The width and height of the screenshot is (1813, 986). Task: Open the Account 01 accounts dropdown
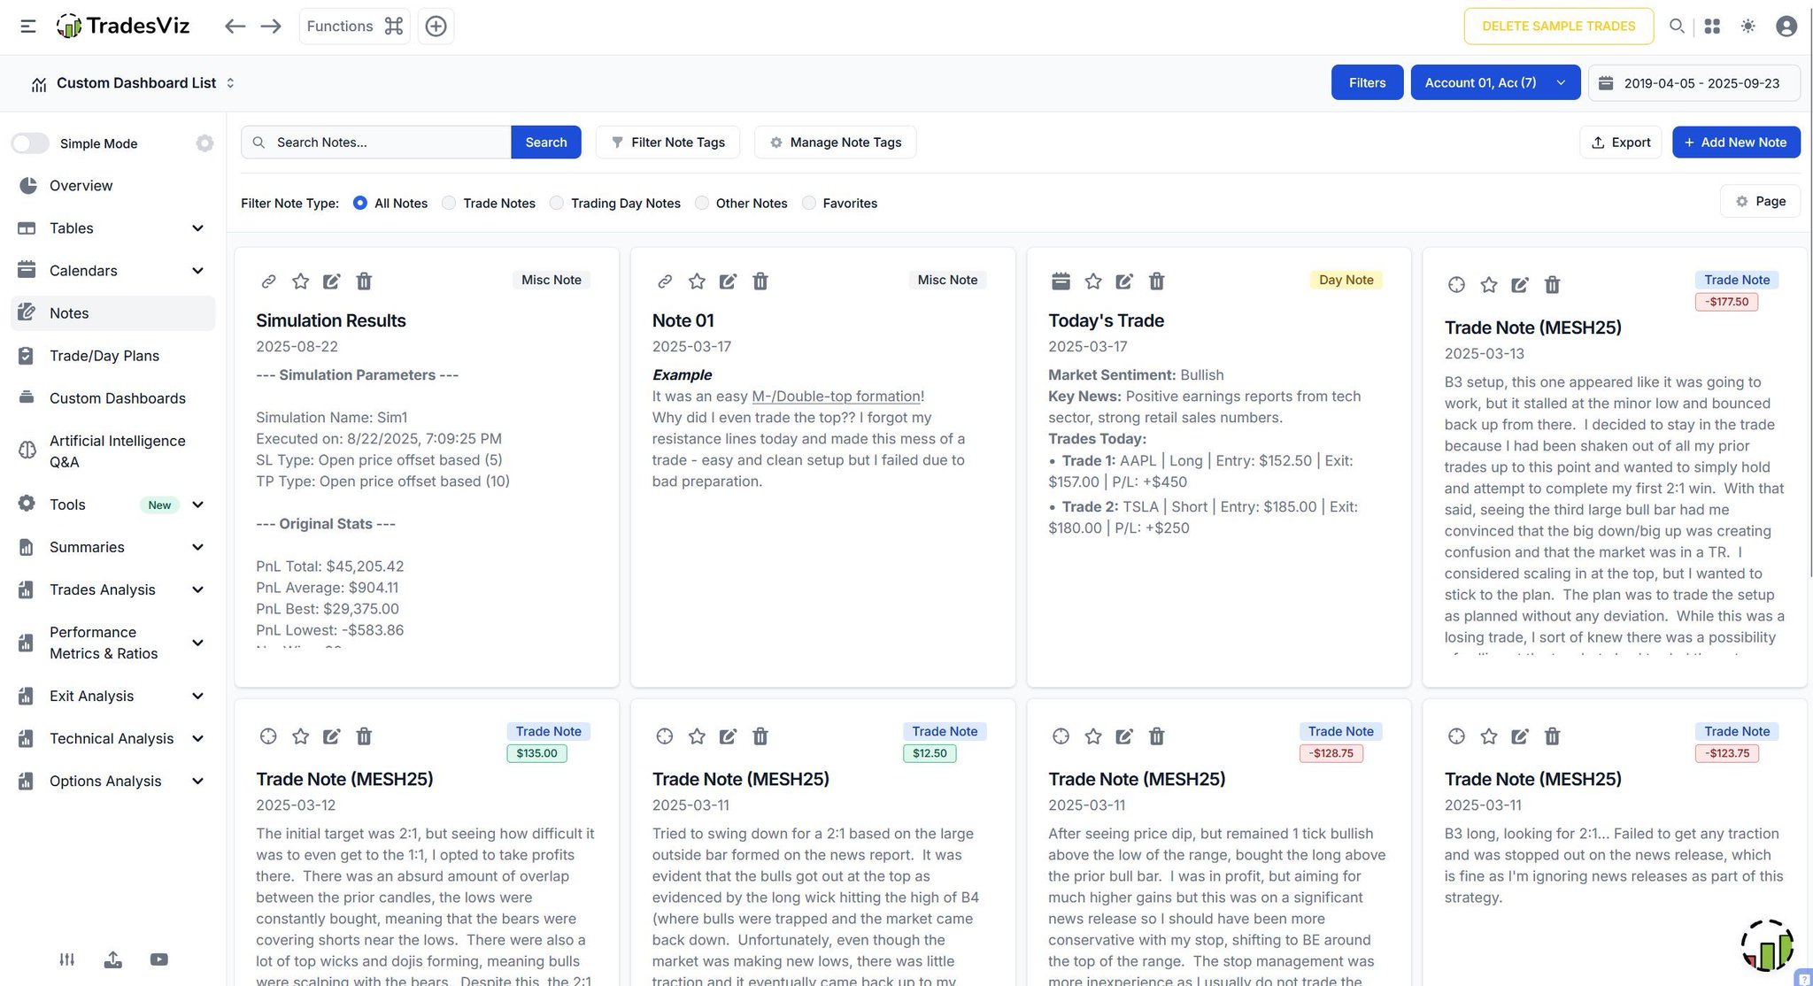click(1494, 82)
